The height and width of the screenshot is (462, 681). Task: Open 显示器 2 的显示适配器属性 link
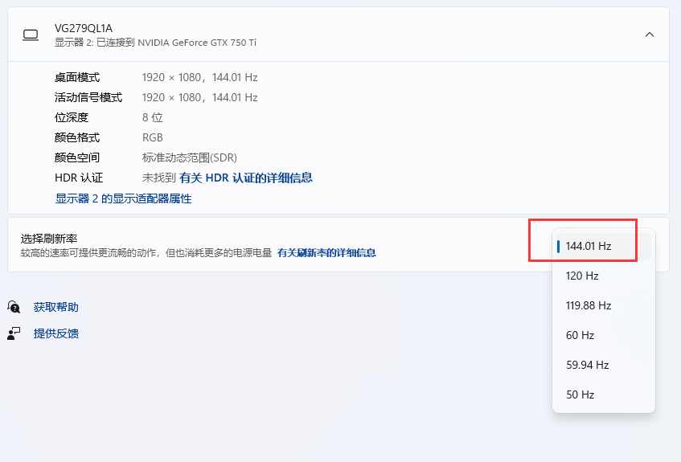(123, 198)
